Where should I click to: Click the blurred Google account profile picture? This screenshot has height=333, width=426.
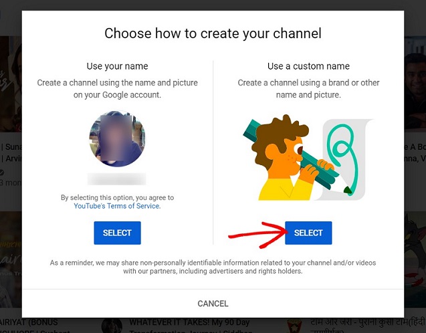pos(118,138)
